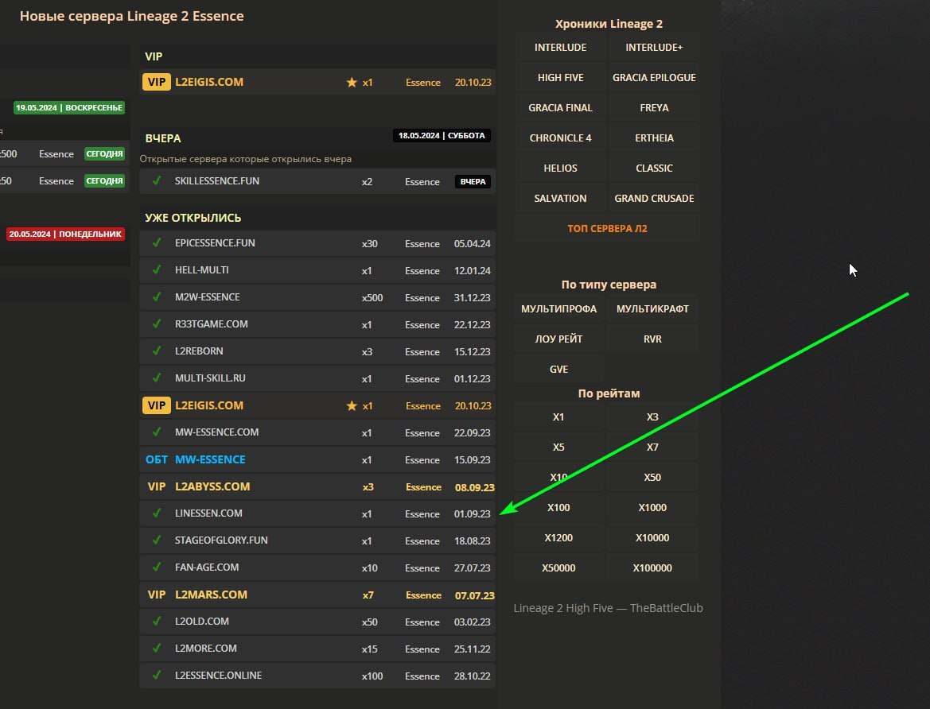The height and width of the screenshot is (709, 930).
Task: Filter servers by X1200 rate
Action: [558, 538]
